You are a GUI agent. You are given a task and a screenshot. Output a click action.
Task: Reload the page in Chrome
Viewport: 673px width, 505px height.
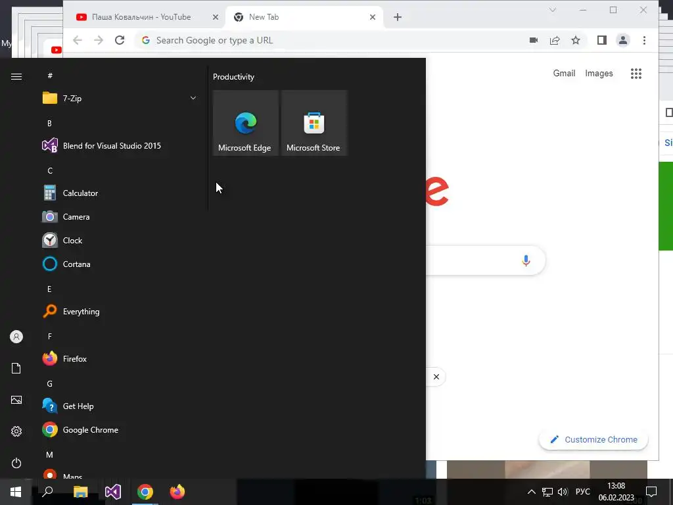click(120, 40)
